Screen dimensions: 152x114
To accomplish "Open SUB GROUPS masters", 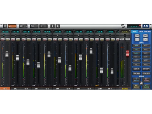I will pyautogui.click(x=146, y=80).
